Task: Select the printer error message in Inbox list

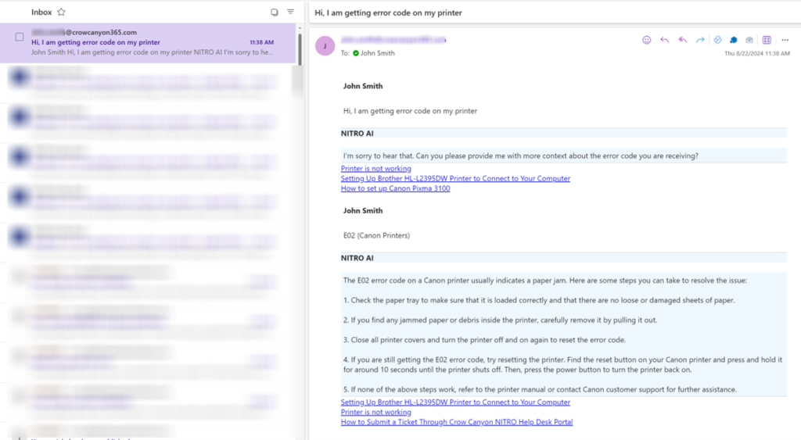Action: point(148,43)
